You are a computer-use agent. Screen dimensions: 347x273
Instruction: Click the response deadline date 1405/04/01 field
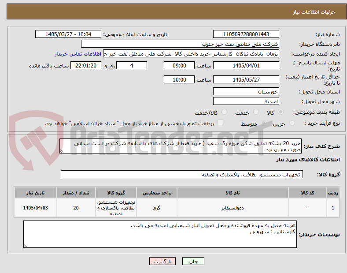[246, 66]
